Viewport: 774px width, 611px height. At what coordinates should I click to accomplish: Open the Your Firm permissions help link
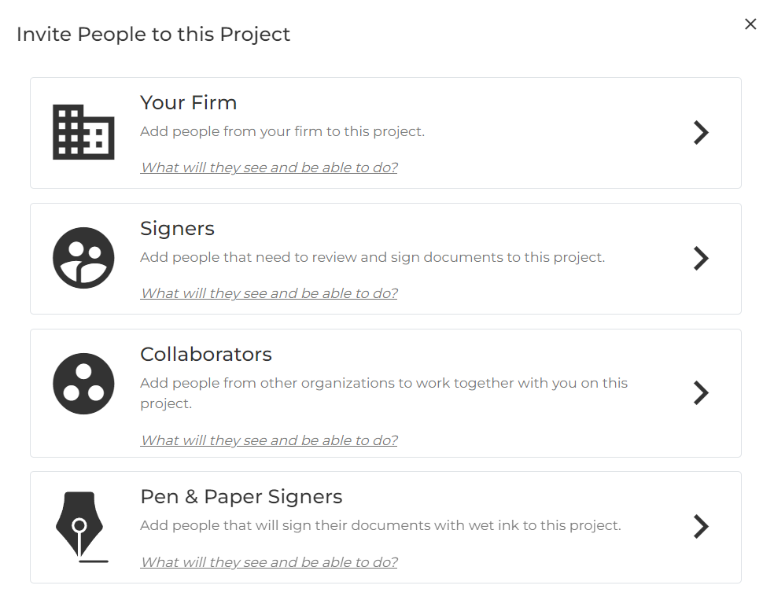click(x=269, y=167)
